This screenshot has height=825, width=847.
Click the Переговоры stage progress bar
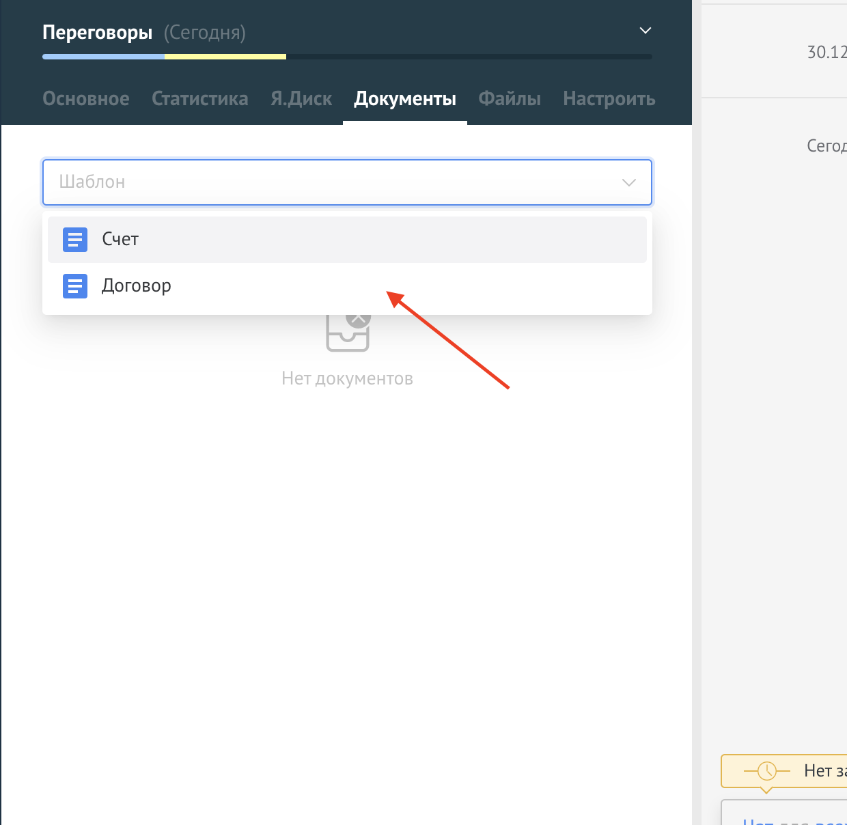347,57
